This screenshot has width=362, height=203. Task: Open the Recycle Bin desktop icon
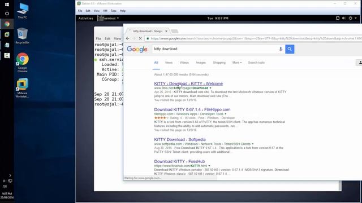22,36
